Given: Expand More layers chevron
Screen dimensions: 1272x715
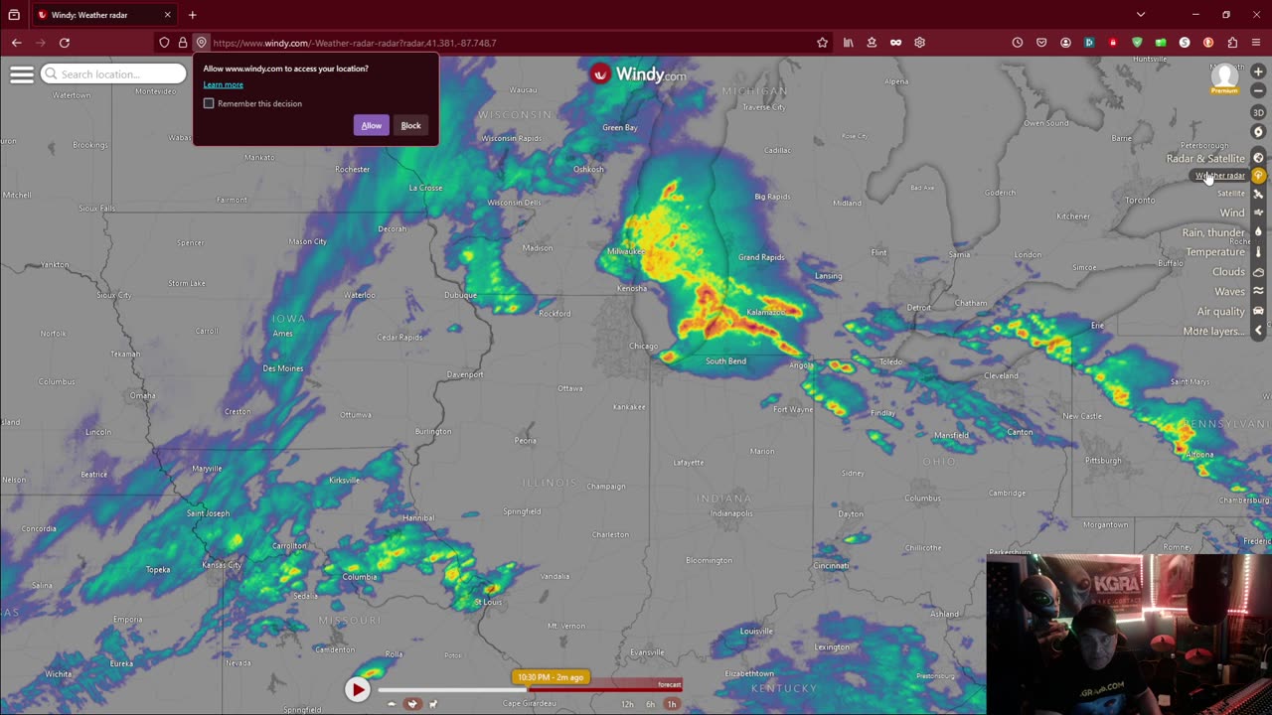Looking at the screenshot, I should (1258, 331).
